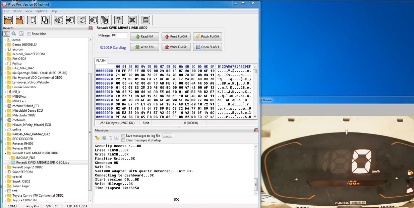Click the Read KM button
The image size is (414, 208).
[144, 36]
